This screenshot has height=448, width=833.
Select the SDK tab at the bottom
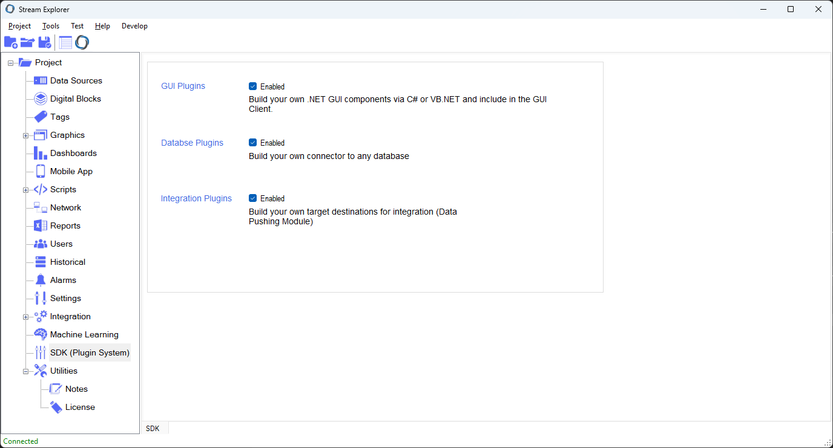coord(153,428)
